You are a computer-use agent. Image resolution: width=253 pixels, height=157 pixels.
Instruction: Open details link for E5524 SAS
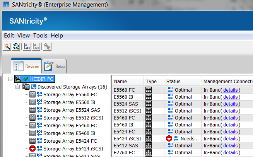[231, 104]
